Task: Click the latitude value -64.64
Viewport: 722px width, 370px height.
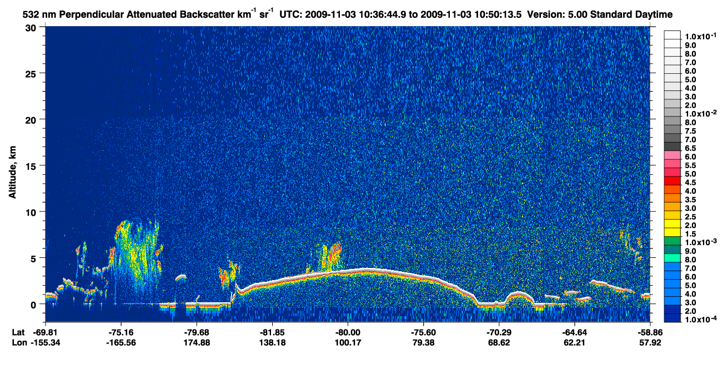Action: [x=574, y=332]
